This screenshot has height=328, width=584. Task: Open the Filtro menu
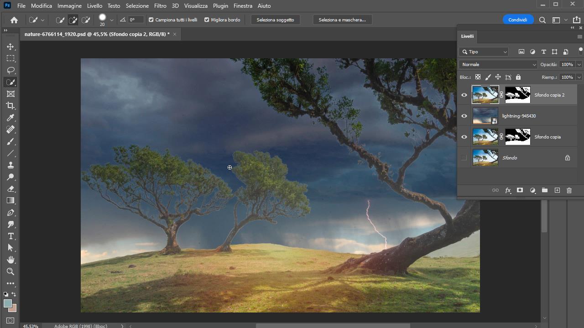(x=160, y=6)
